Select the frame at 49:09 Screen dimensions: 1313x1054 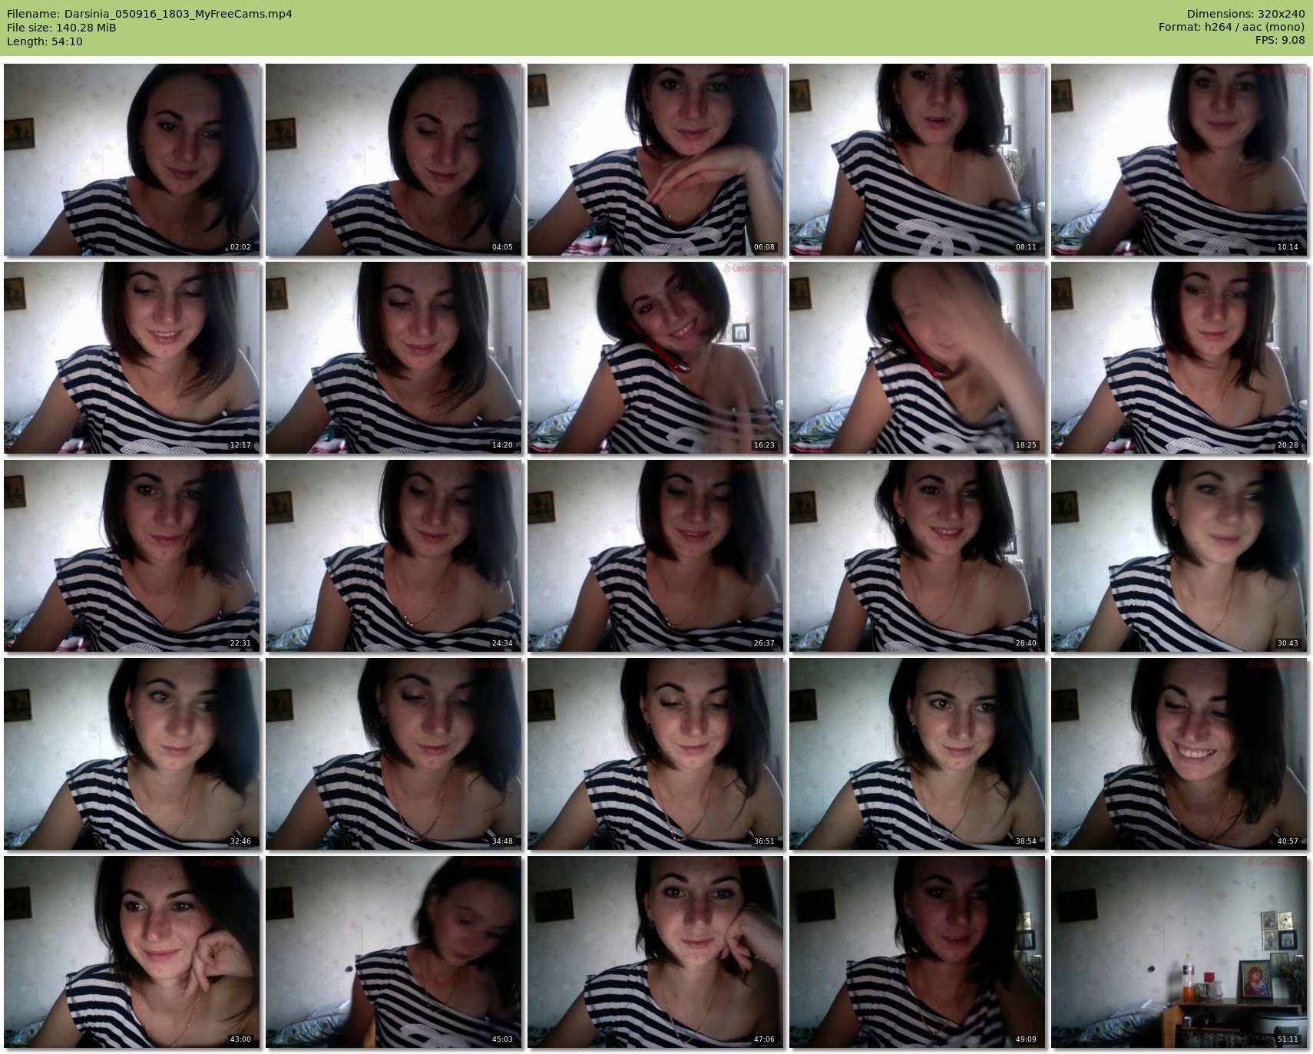pyautogui.click(x=918, y=952)
